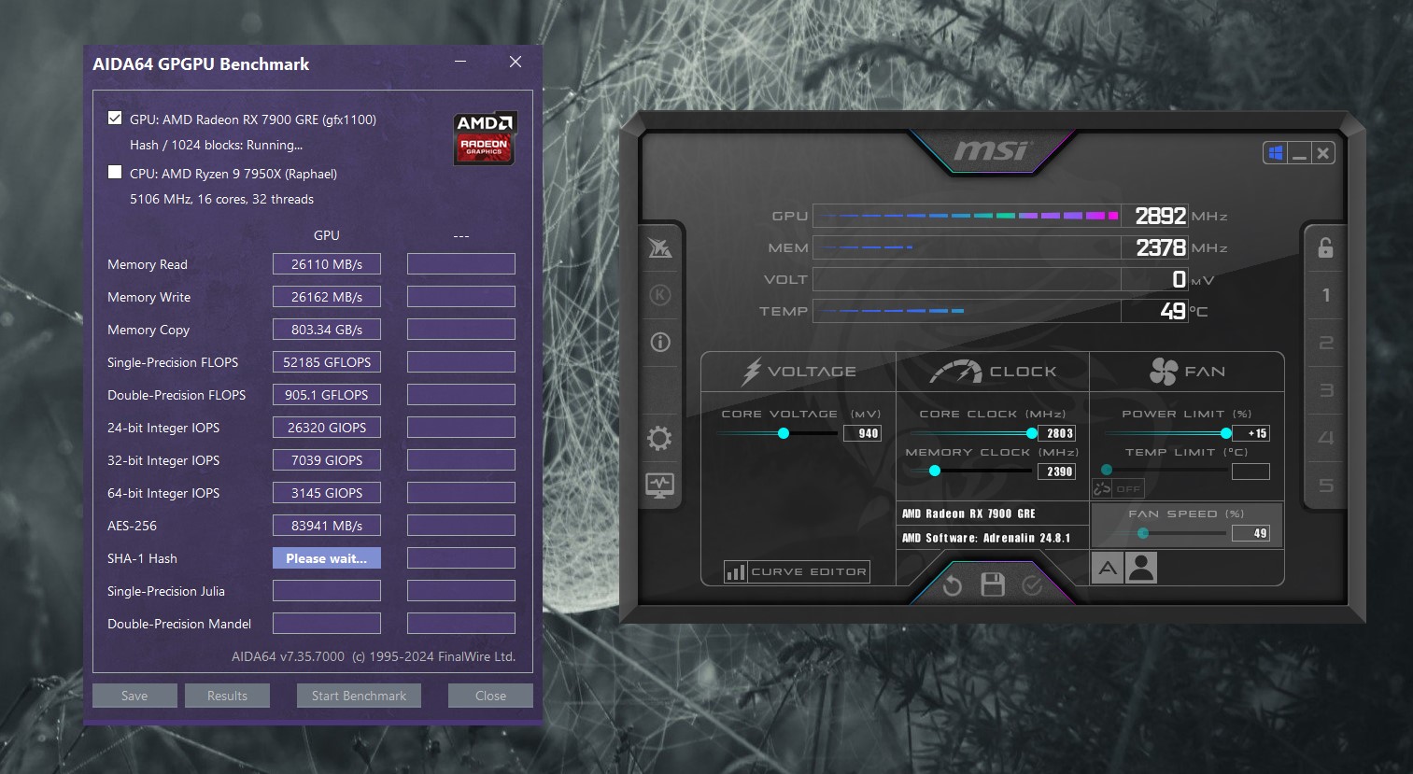Click the Core Voltage value field 940
This screenshot has width=1413, height=774.
[x=863, y=433]
